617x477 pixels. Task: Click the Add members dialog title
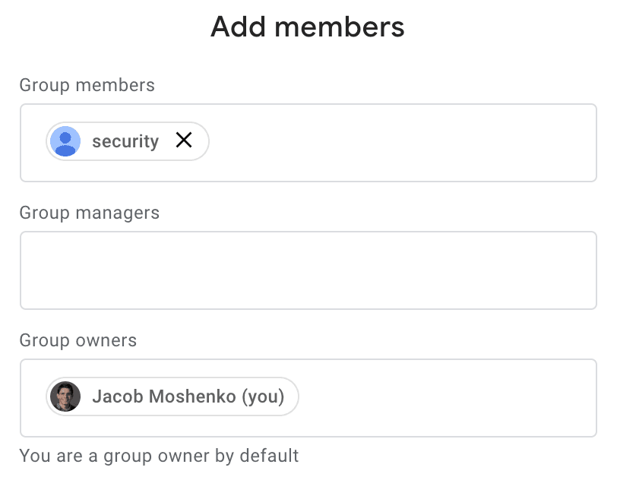[x=308, y=27]
